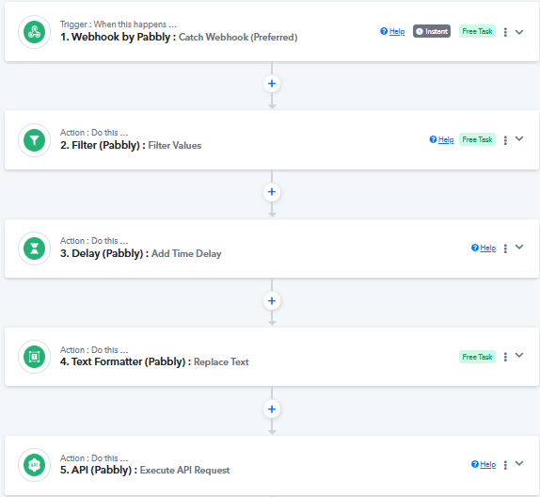Expand the Filter (Pabbly) step chevron

(x=519, y=139)
